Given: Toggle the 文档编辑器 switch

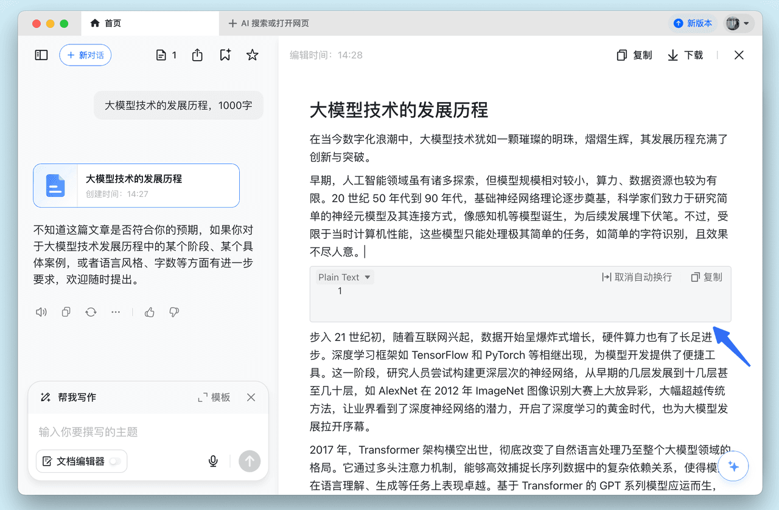Looking at the screenshot, I should (115, 461).
